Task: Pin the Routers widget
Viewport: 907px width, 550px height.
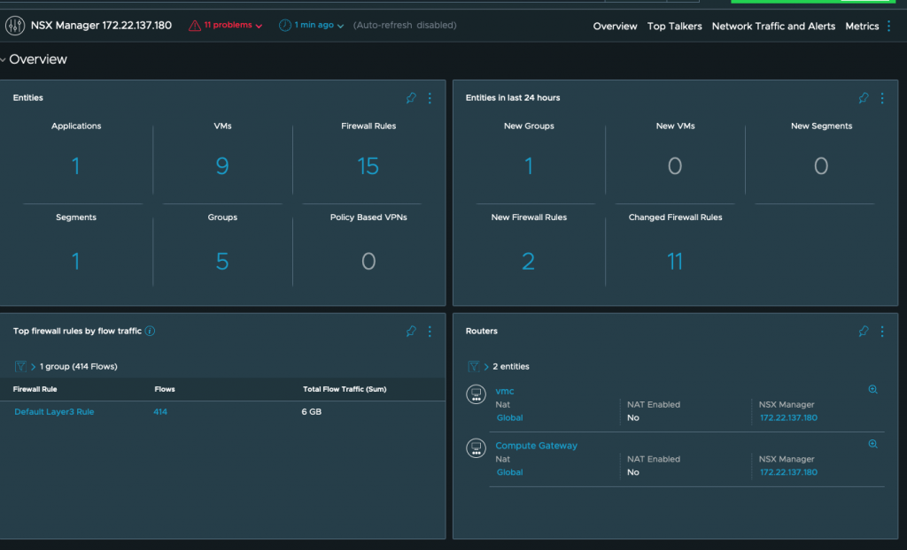Action: click(864, 332)
